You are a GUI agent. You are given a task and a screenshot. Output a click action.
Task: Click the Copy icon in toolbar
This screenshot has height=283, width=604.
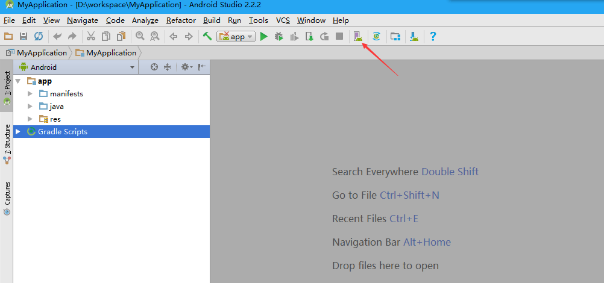tap(106, 37)
